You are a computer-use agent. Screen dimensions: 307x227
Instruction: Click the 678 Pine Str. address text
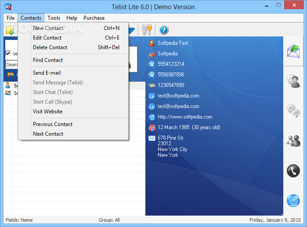point(171,138)
